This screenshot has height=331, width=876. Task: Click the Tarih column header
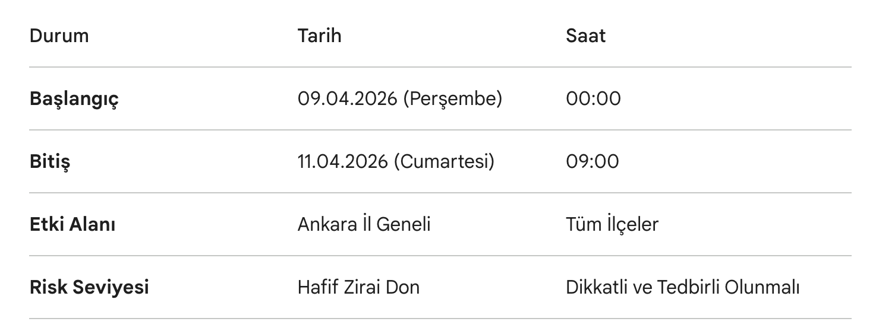pos(319,36)
